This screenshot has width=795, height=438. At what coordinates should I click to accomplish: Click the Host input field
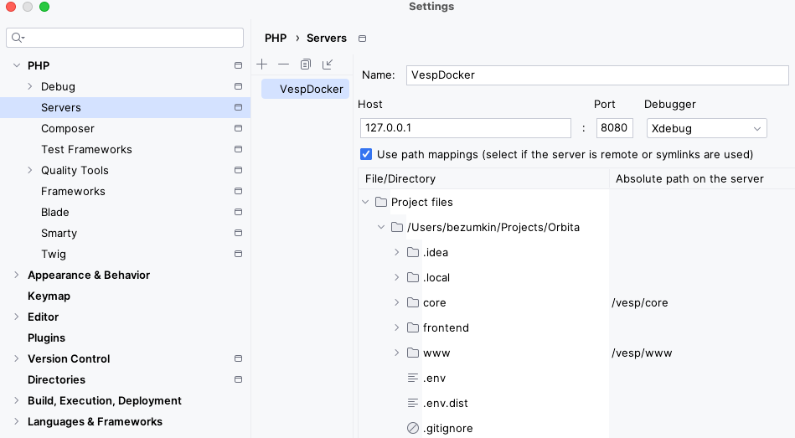coord(465,128)
